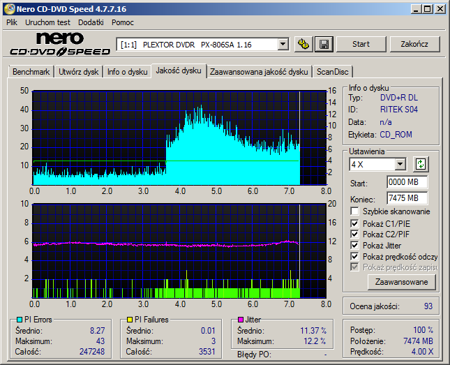Click the DVD+R DL disc type value
This screenshot has height=365, width=450.
(x=399, y=98)
